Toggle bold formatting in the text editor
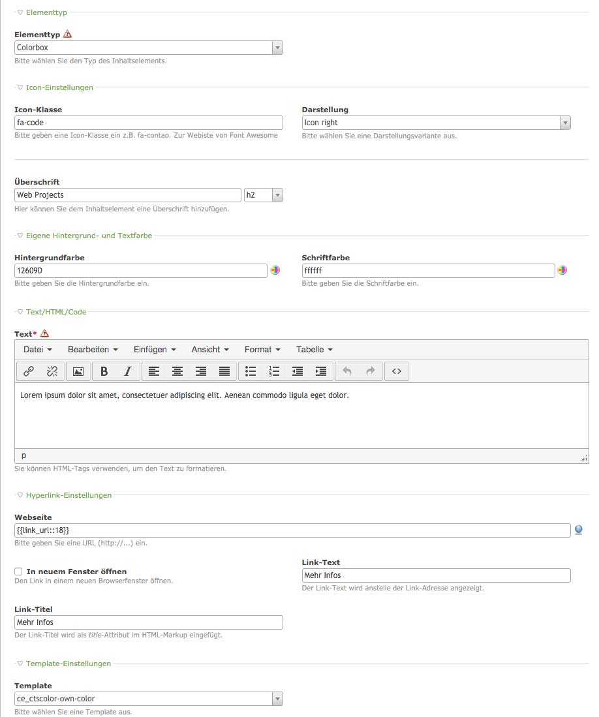 (x=104, y=371)
